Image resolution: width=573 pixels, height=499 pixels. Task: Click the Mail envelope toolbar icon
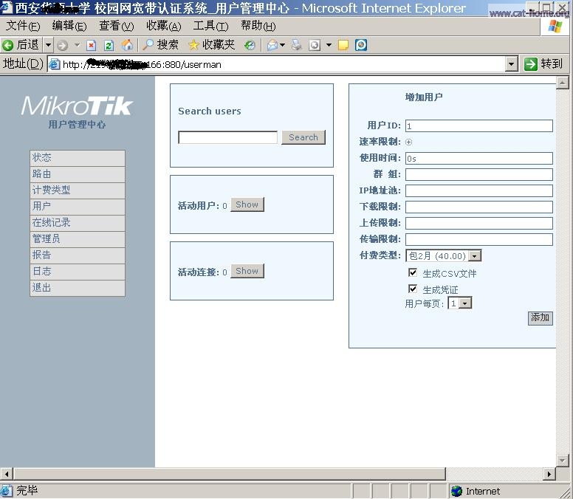(x=272, y=45)
